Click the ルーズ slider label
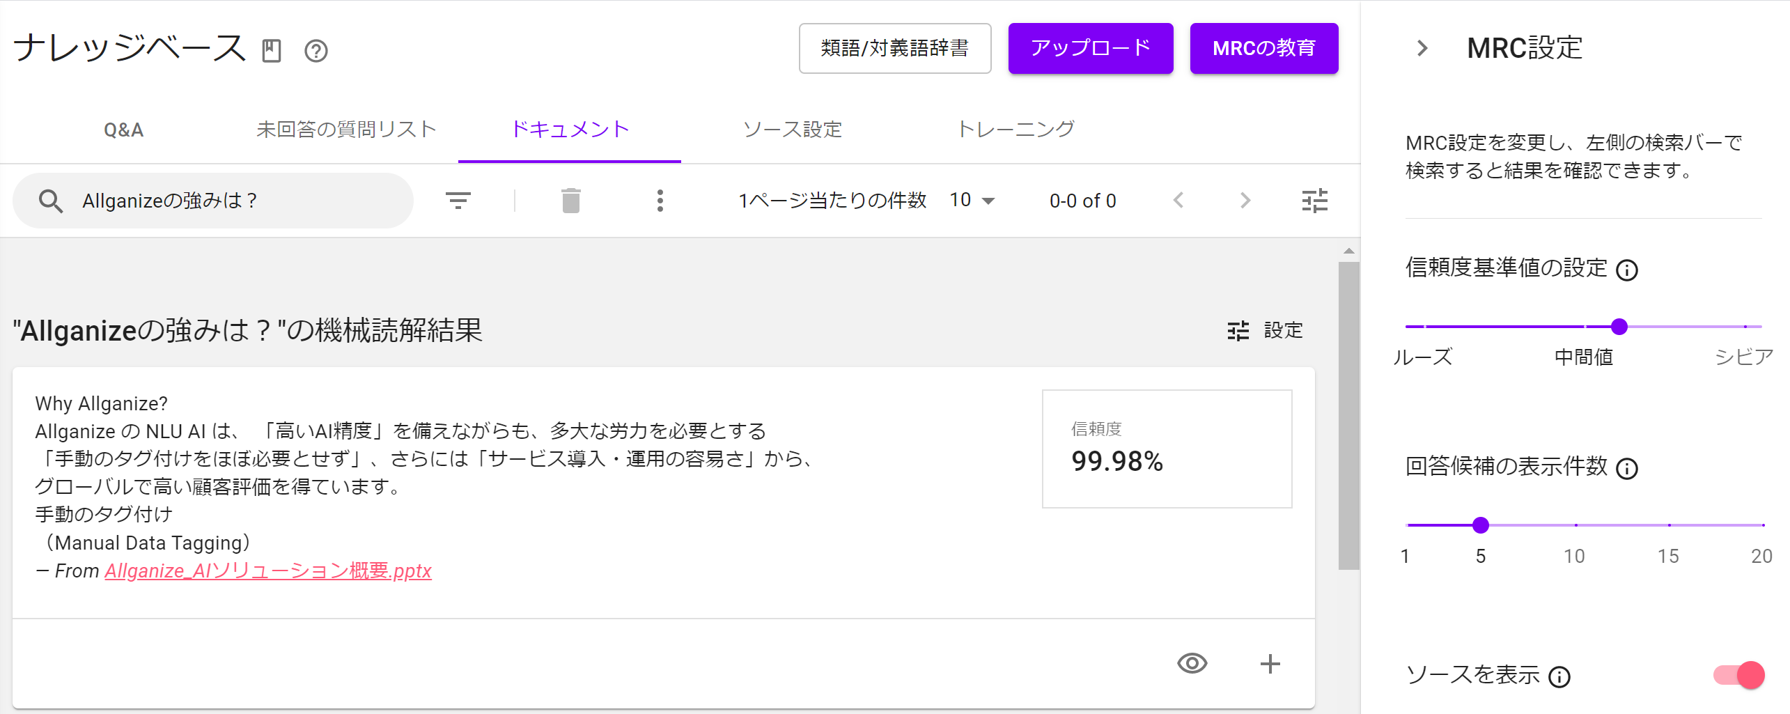The height and width of the screenshot is (714, 1790). [1423, 357]
